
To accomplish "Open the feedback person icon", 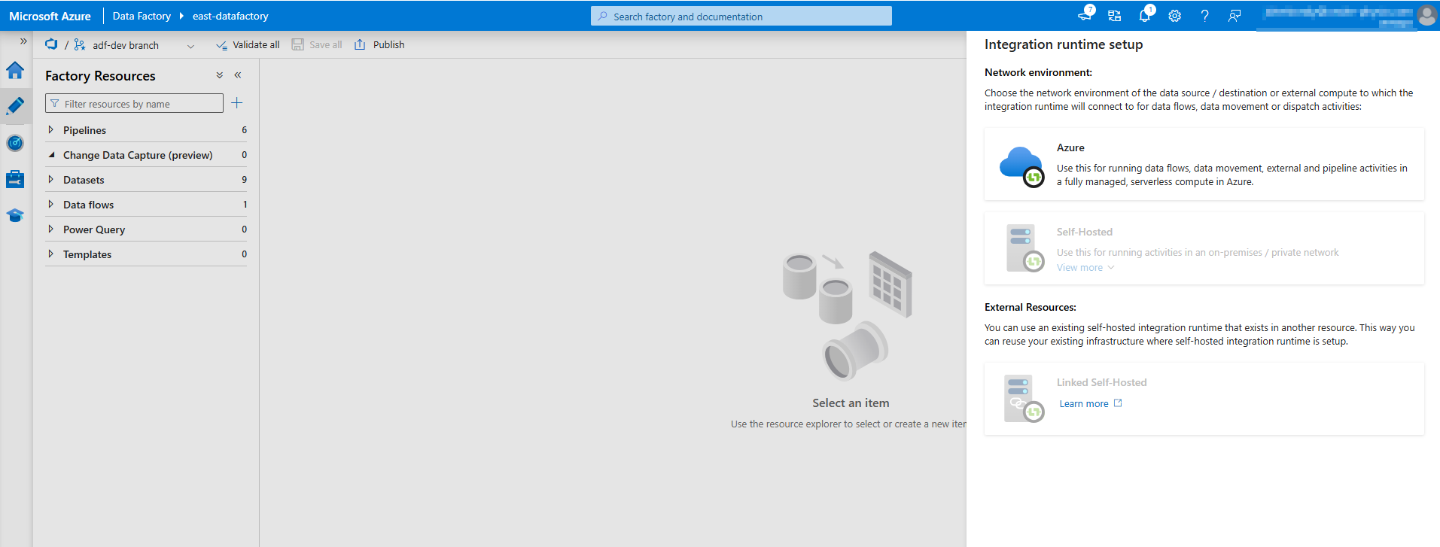I will 1235,16.
